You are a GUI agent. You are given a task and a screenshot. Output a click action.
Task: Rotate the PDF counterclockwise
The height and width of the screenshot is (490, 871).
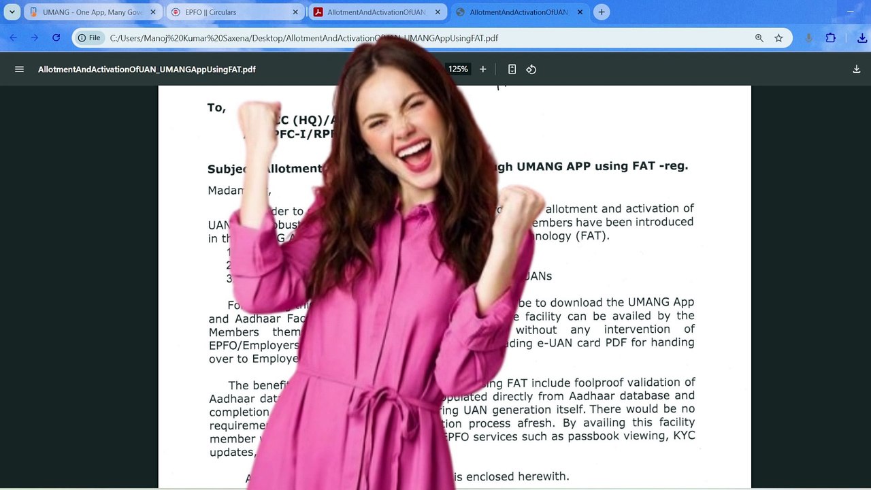click(x=531, y=69)
